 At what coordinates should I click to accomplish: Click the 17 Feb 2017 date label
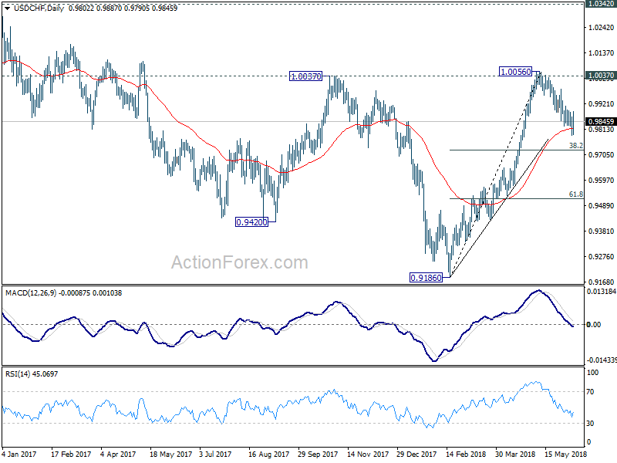pos(71,454)
